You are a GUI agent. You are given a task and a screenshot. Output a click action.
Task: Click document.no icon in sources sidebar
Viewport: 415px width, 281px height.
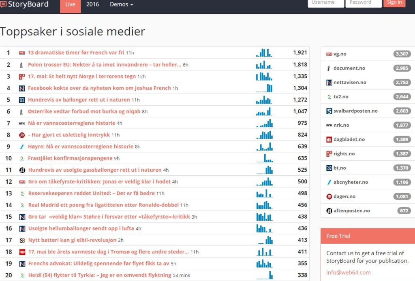(x=329, y=68)
